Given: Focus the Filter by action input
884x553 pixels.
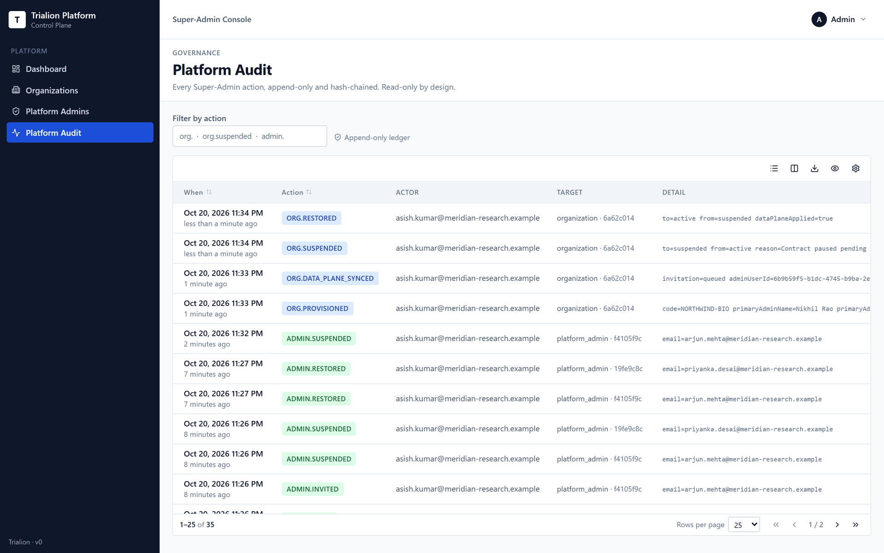Looking at the screenshot, I should 250,136.
